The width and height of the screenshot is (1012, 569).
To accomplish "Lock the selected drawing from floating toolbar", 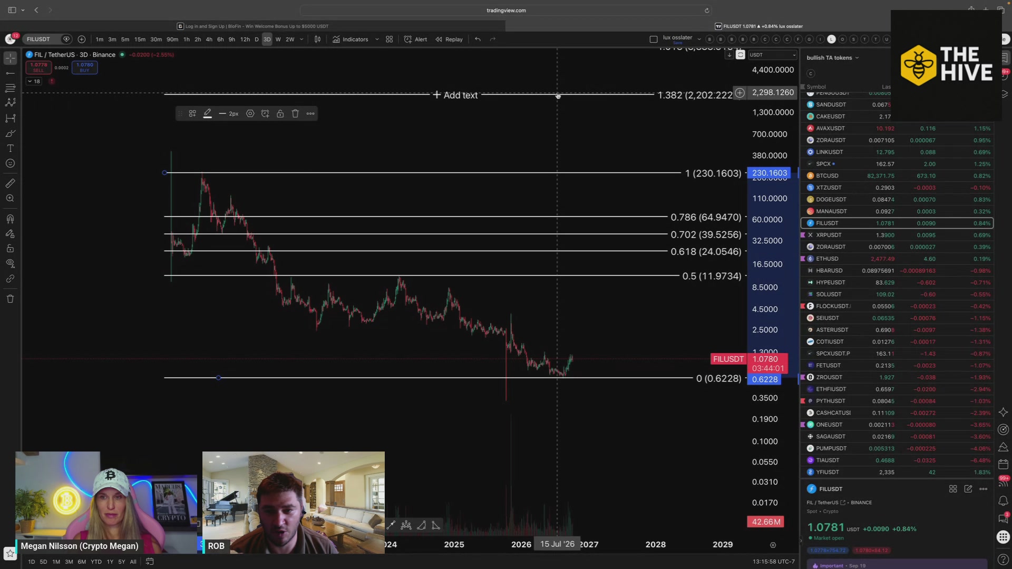I will (280, 113).
